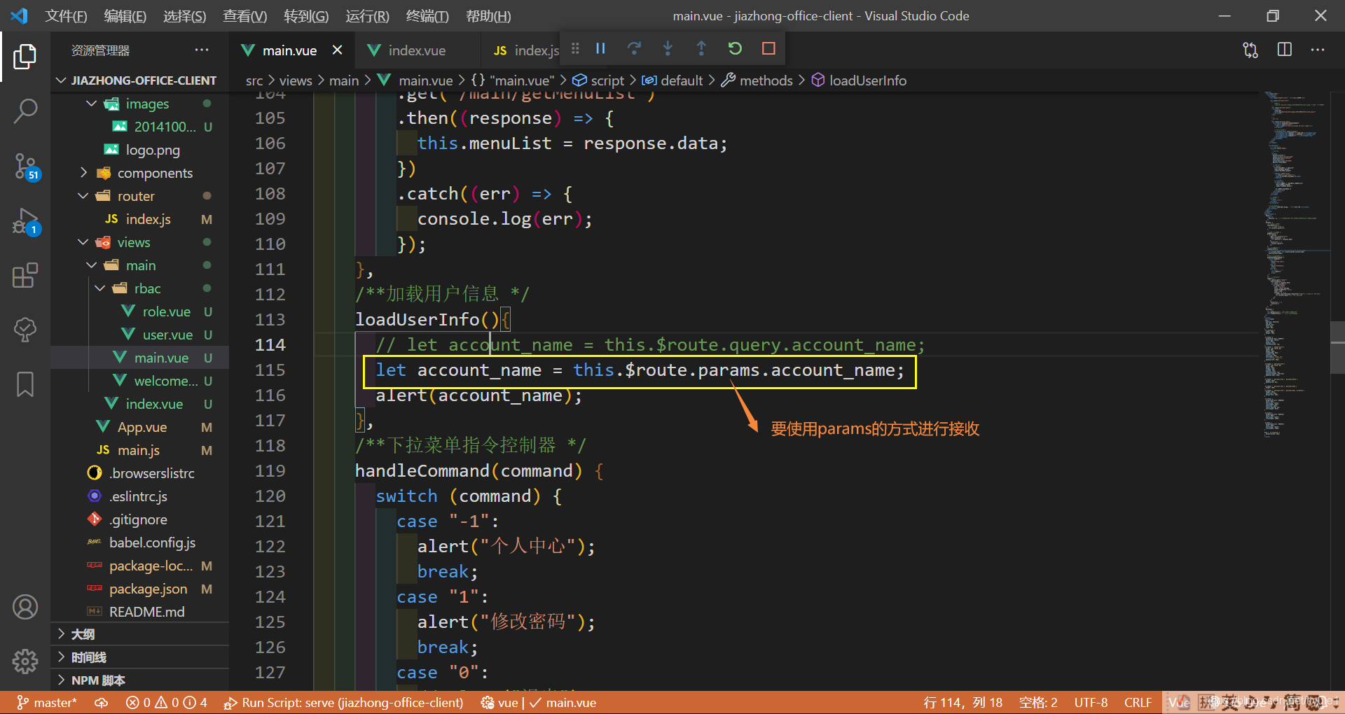
Task: Open the 查看(V) menu
Action: point(244,16)
